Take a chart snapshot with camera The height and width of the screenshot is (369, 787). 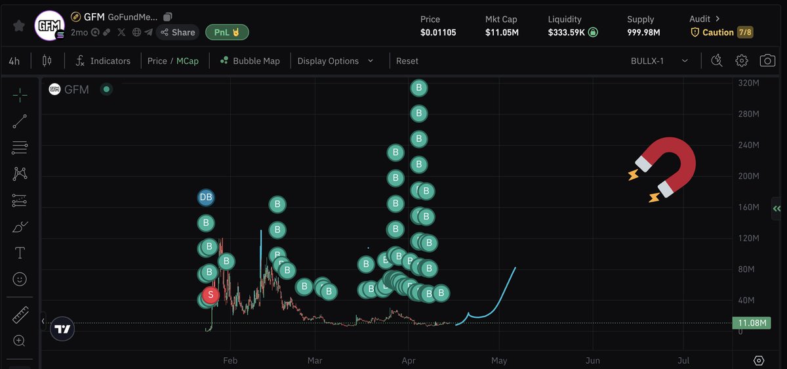tap(767, 61)
